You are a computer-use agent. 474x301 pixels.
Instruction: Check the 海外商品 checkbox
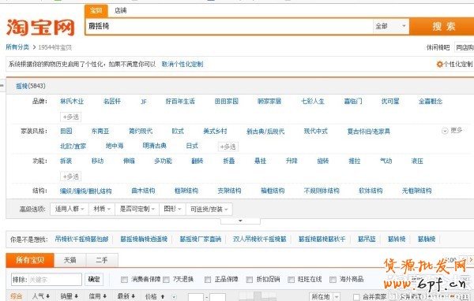[333, 280]
